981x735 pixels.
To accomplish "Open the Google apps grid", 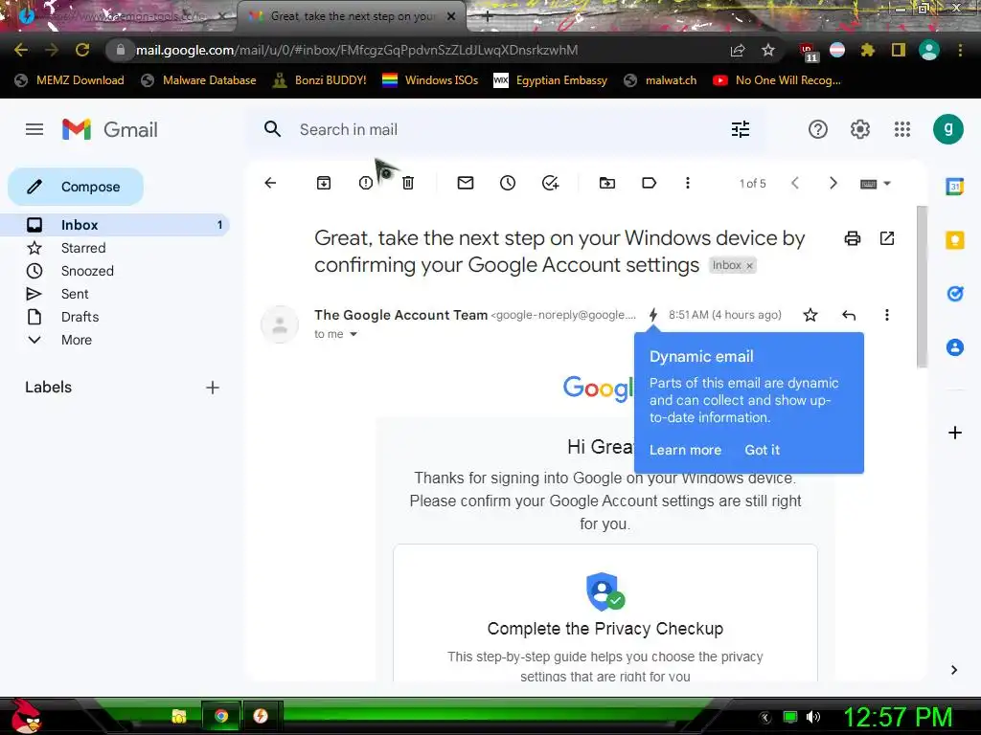I will click(901, 129).
